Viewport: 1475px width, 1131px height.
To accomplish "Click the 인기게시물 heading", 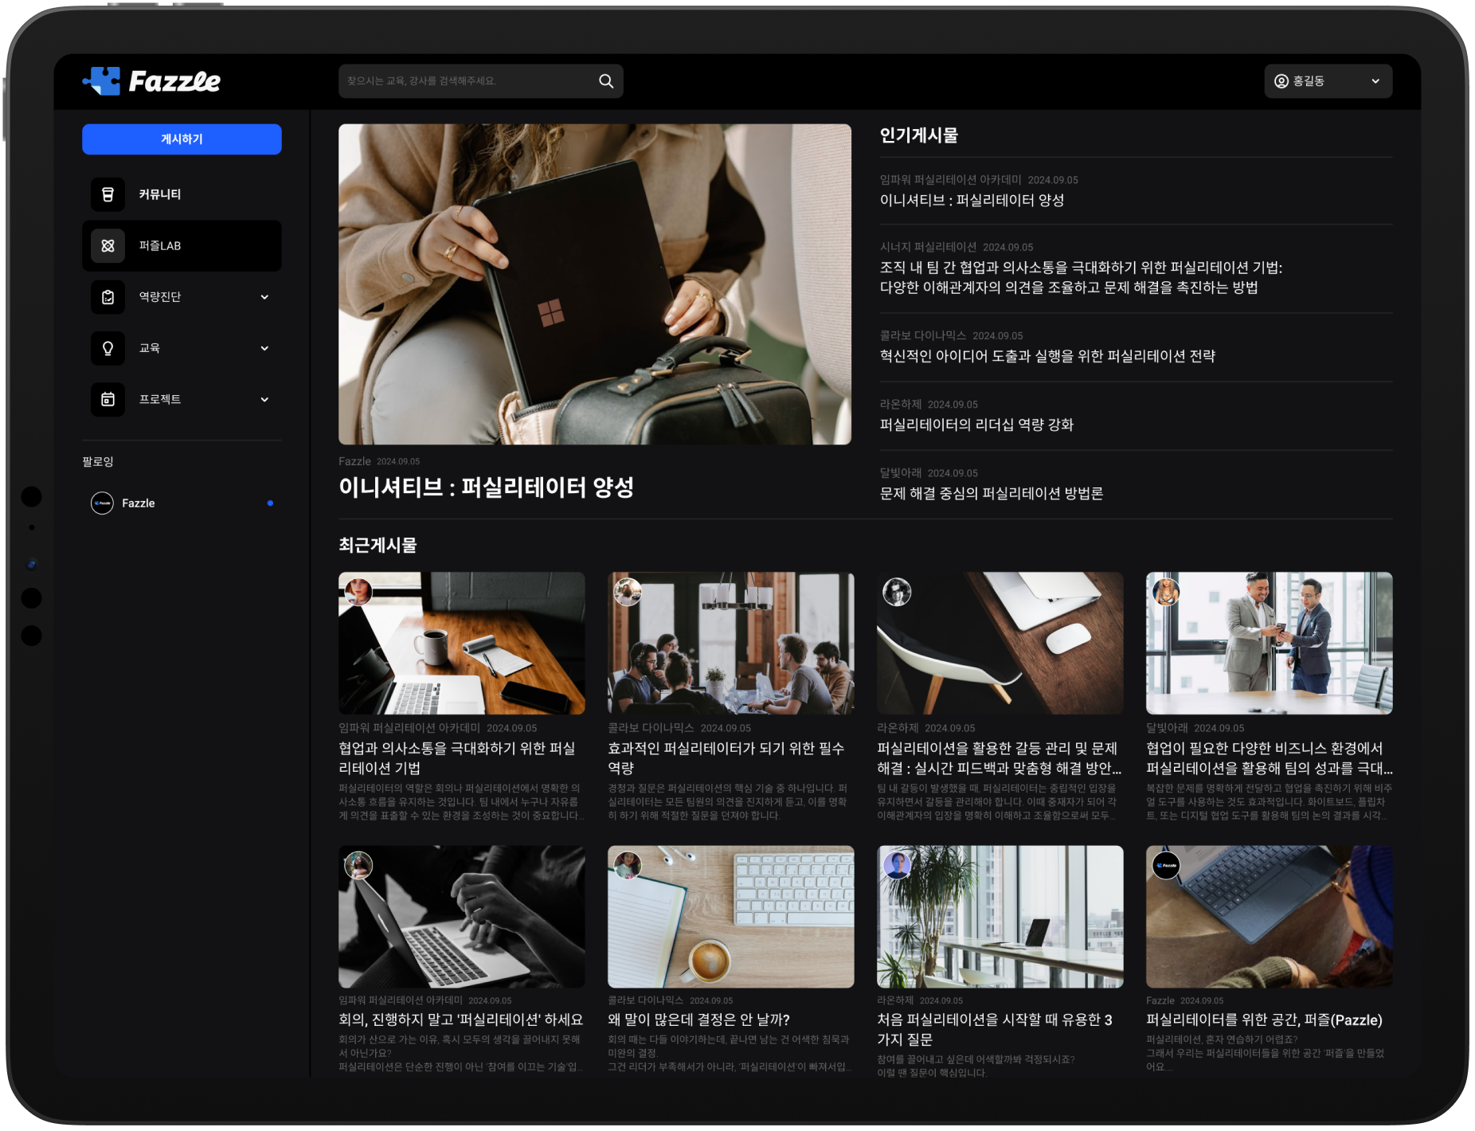I will coord(919,135).
